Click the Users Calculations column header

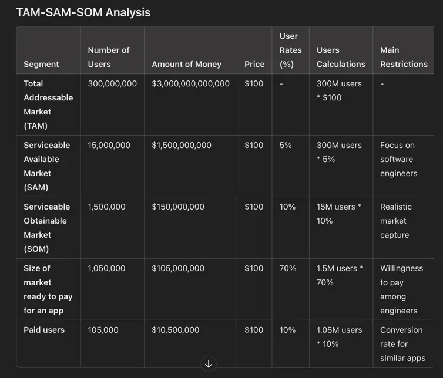tap(341, 57)
